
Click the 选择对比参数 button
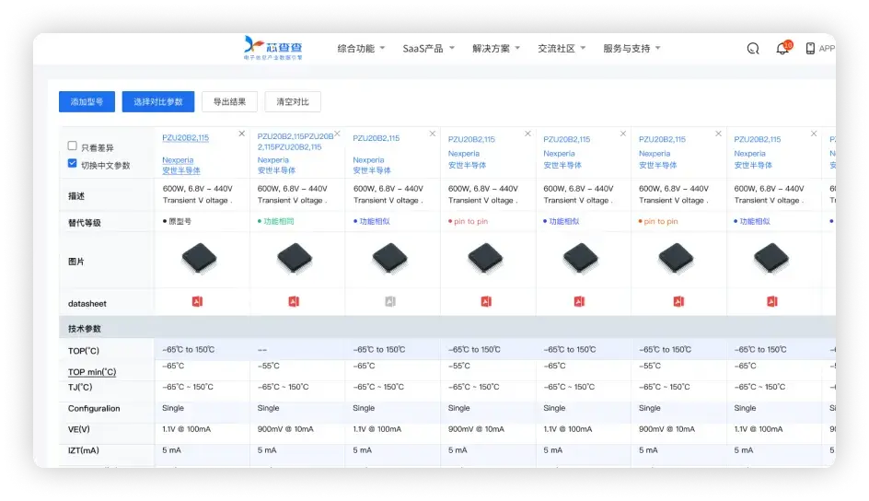coord(158,102)
